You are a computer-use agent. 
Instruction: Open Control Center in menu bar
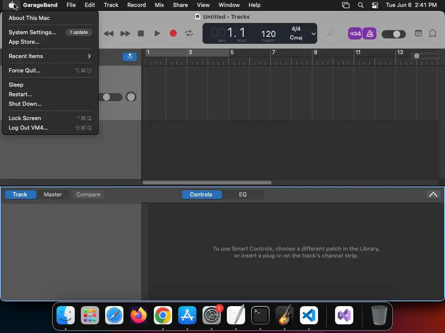point(375,5)
